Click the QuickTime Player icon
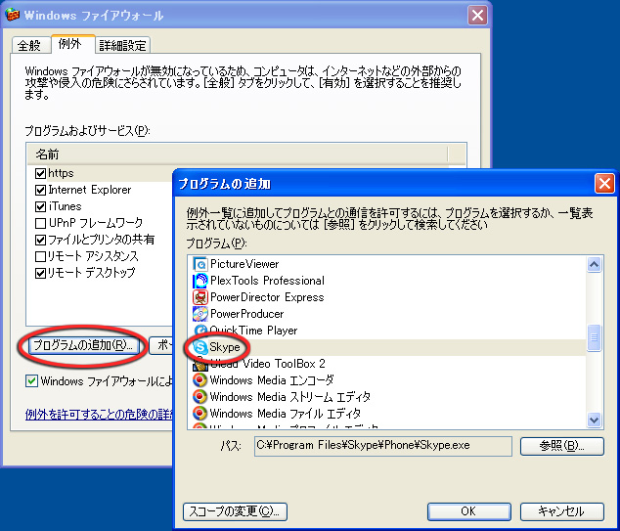The height and width of the screenshot is (531, 620). point(200,331)
